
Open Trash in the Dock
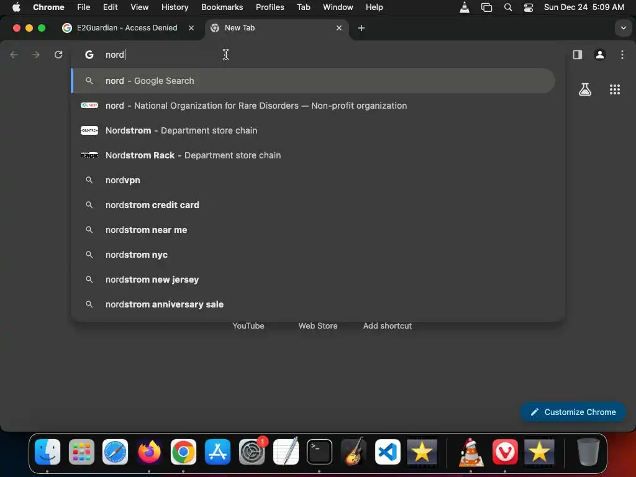(588, 452)
